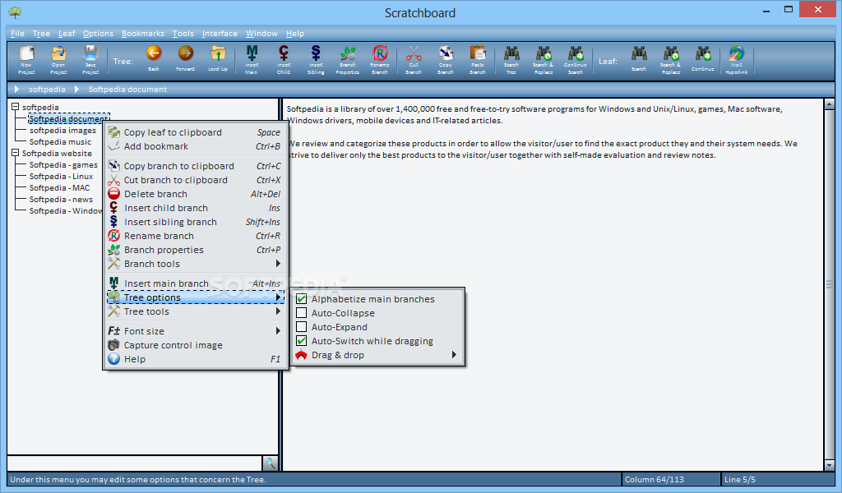Toggle Alphabetize main branches checkbox

click(301, 299)
